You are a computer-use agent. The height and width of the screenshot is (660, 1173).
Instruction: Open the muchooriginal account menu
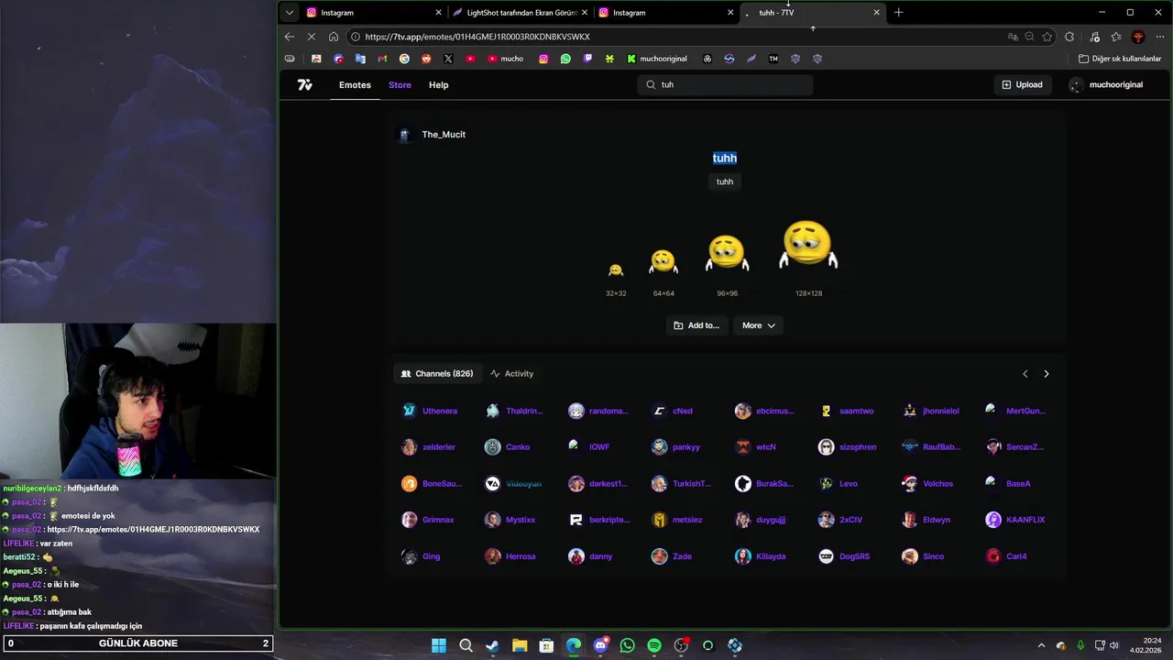pyautogui.click(x=1107, y=84)
